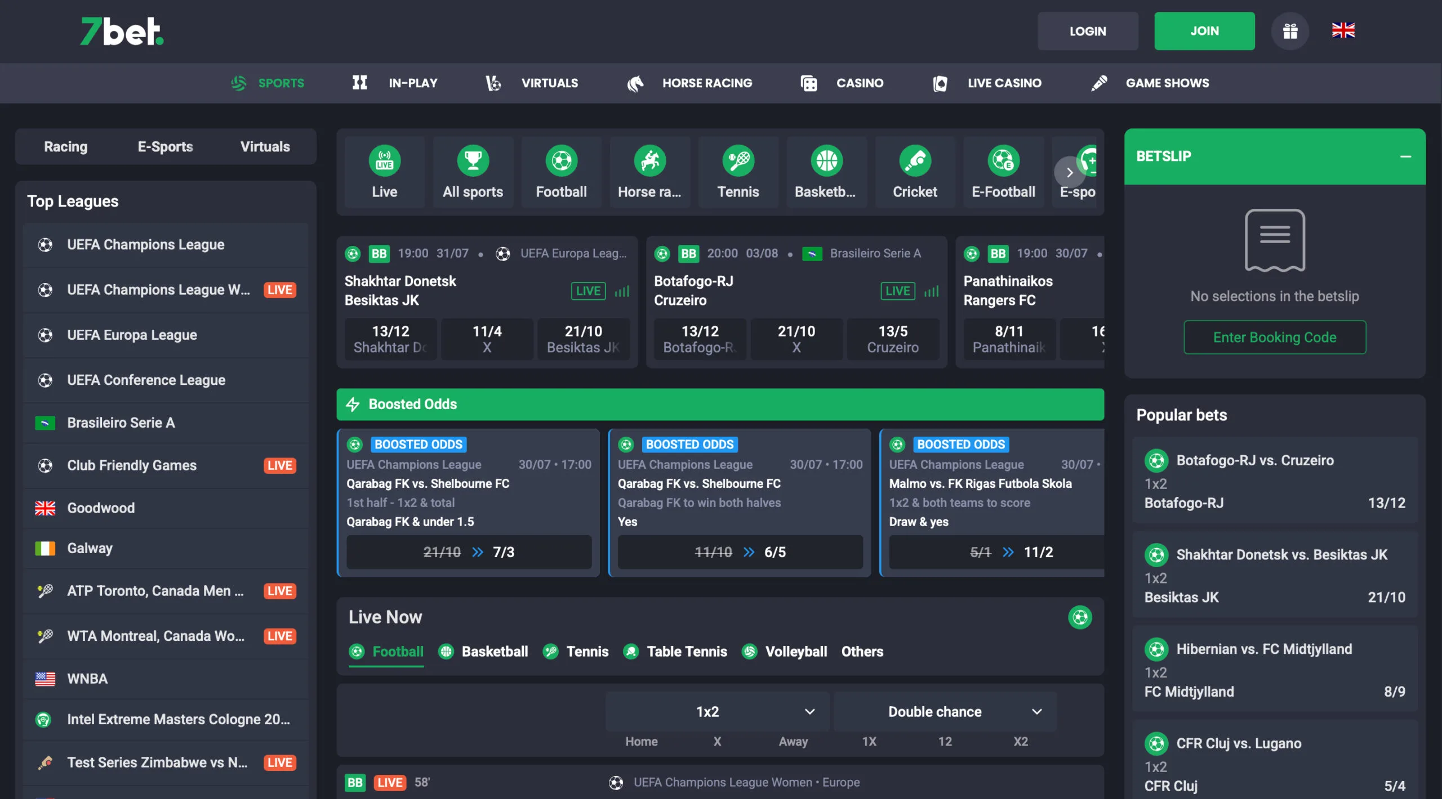Image resolution: width=1442 pixels, height=799 pixels.
Task: Click the Boosted Odds lightning banner icon
Action: (x=353, y=404)
